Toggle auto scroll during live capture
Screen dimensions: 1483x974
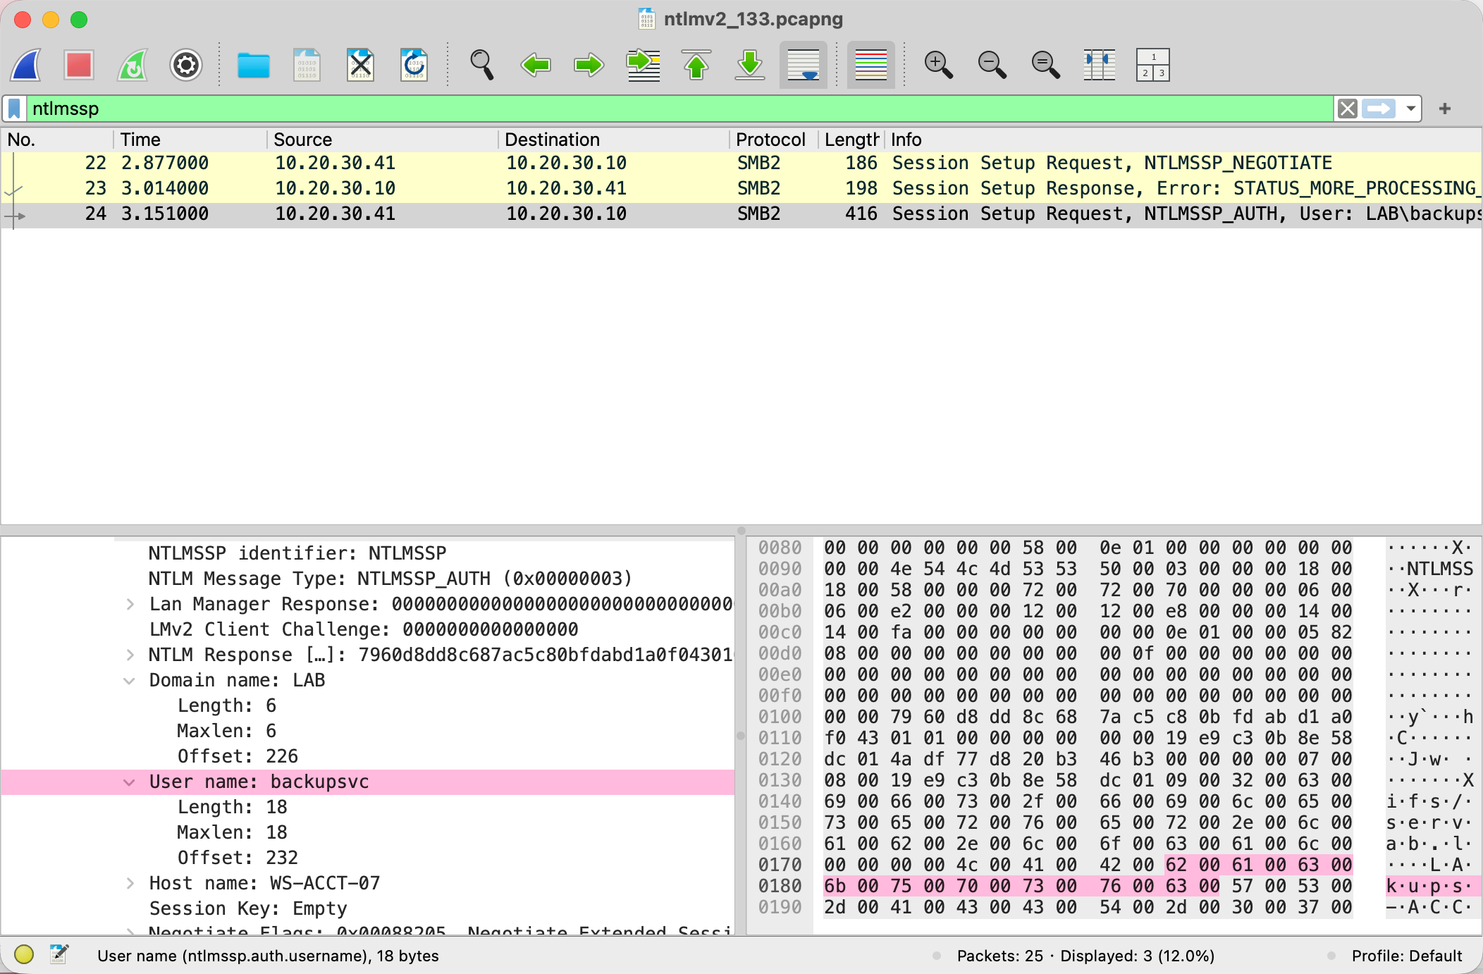coord(804,66)
